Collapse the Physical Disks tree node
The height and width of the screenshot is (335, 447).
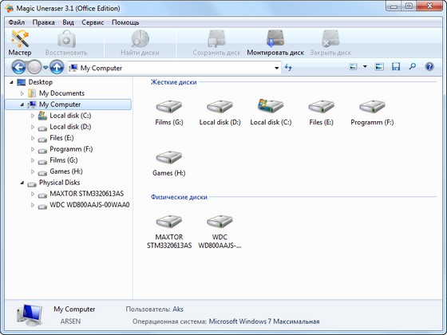[22, 183]
